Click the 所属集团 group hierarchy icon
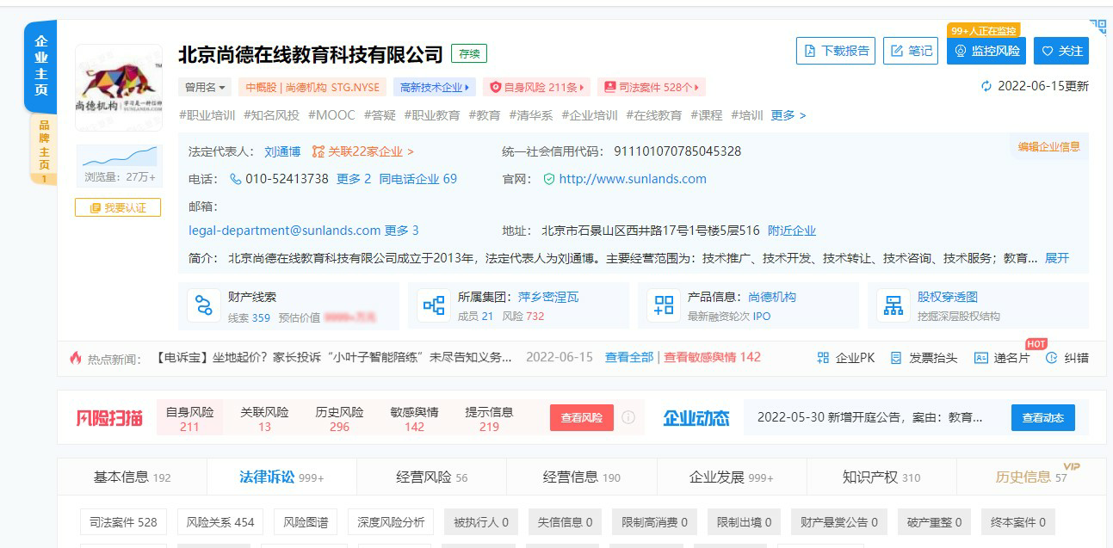The width and height of the screenshot is (1113, 548). coord(433,305)
